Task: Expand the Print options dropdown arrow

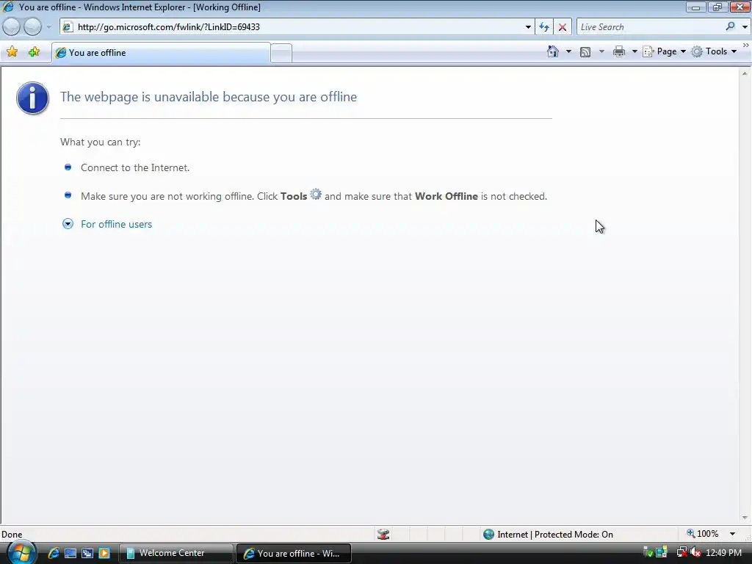Action: click(x=634, y=51)
